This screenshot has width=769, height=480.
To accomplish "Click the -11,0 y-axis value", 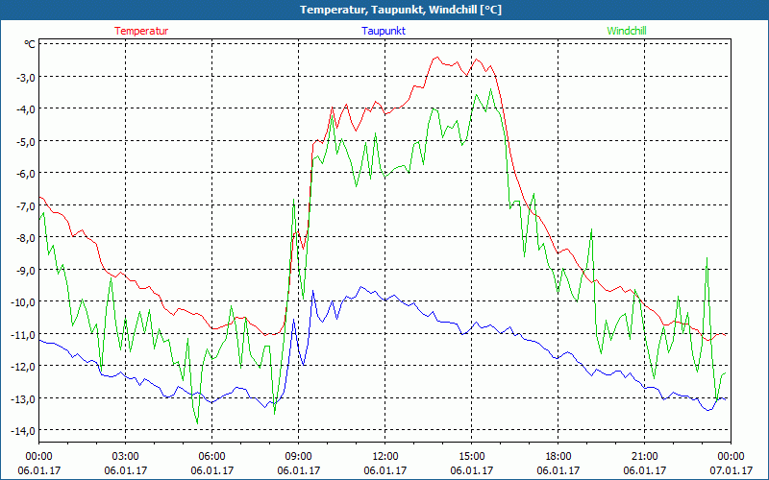I will pos(22,334).
